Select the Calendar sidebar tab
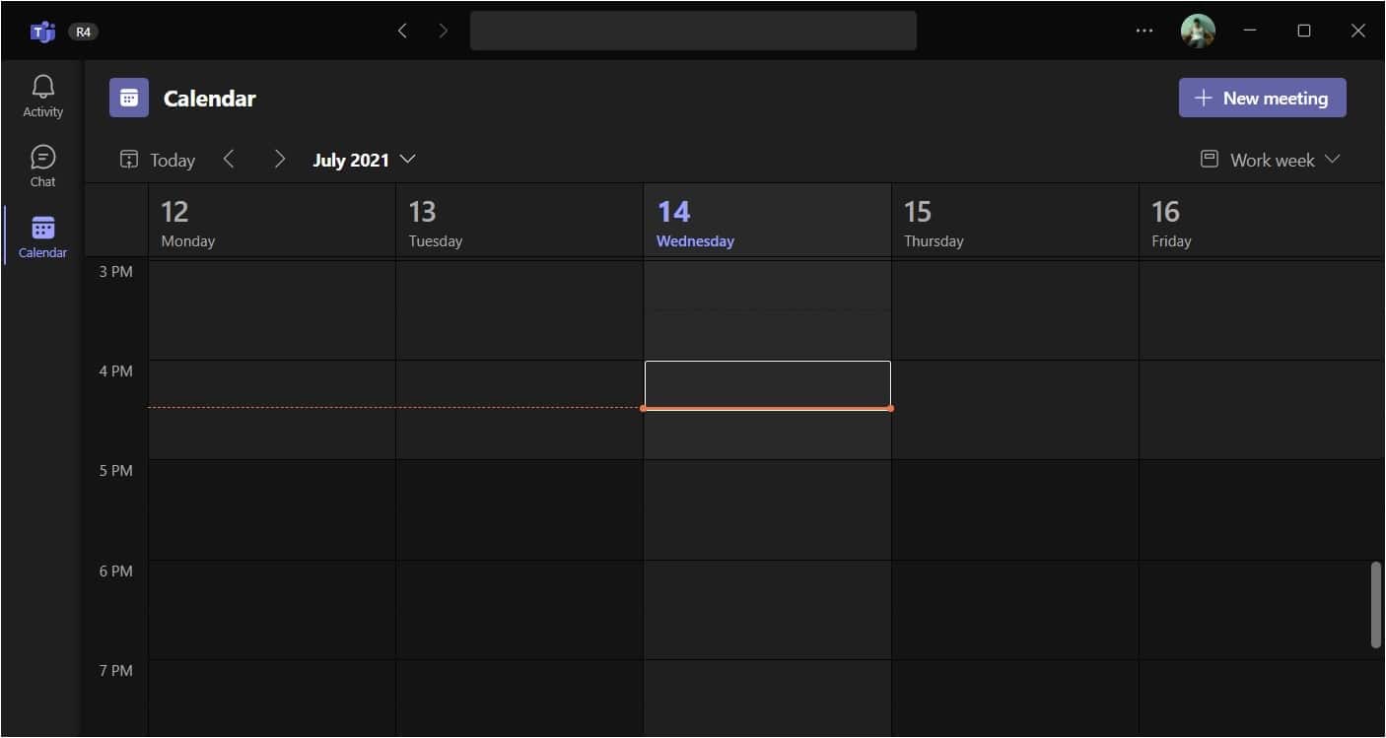Image resolution: width=1386 pixels, height=738 pixels. click(x=42, y=237)
